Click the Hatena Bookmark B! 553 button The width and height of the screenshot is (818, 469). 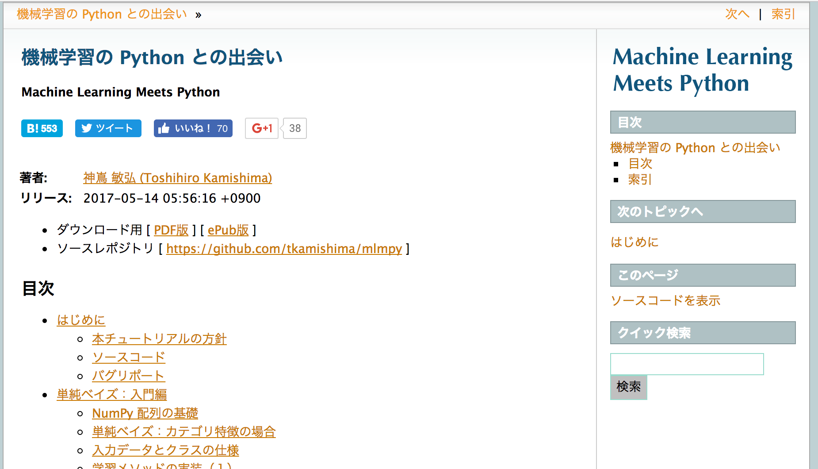point(42,128)
